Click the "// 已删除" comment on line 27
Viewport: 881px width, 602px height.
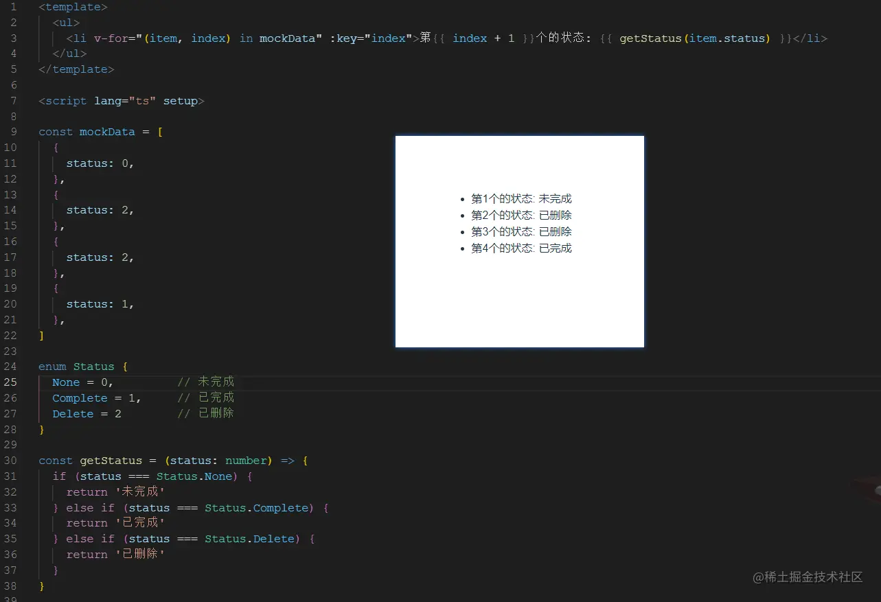click(x=205, y=413)
